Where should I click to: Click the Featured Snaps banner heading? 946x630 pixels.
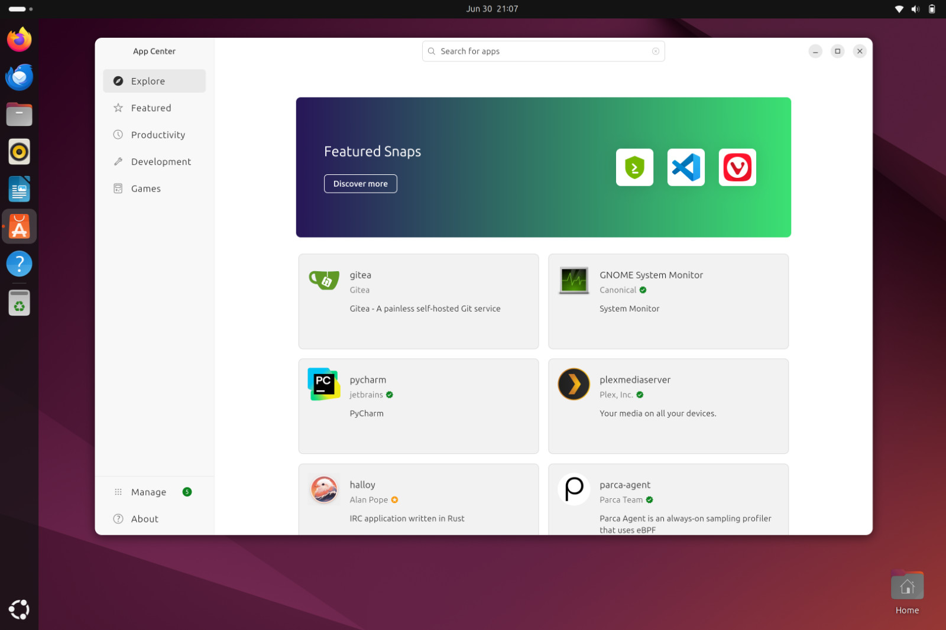pos(372,151)
